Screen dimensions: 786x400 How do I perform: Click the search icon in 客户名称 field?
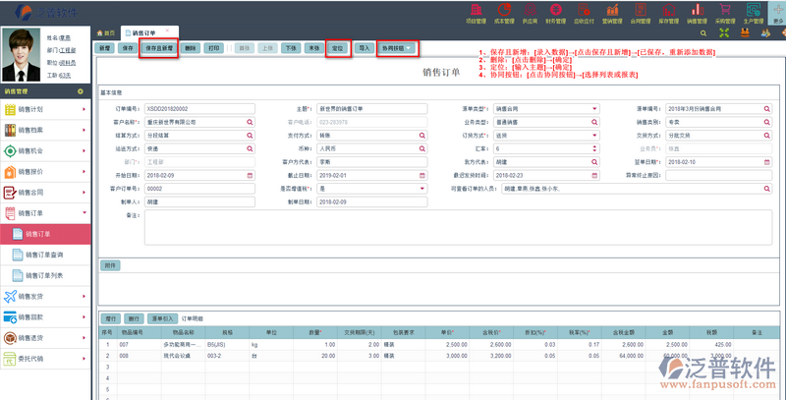point(249,122)
